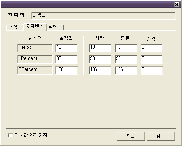Click the SPercent 종료 value field

(126, 70)
